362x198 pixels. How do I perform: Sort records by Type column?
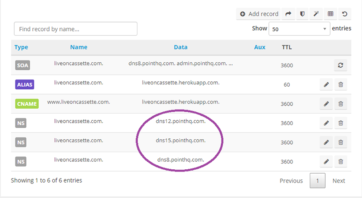point(21,47)
